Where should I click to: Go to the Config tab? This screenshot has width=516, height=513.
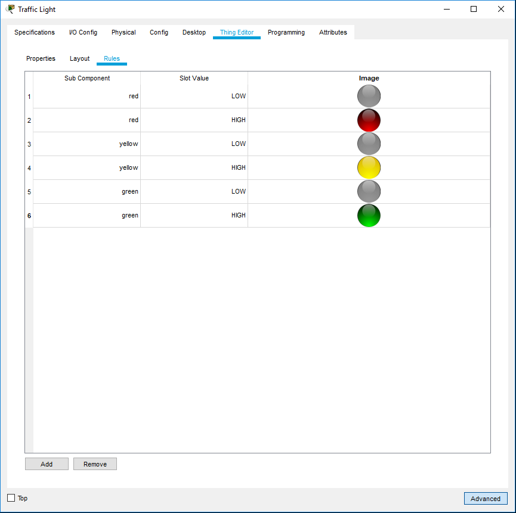(x=159, y=32)
